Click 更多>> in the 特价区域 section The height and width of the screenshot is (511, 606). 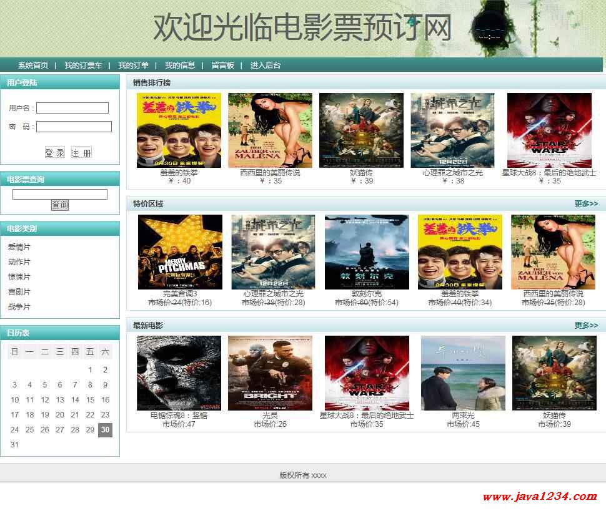click(586, 204)
